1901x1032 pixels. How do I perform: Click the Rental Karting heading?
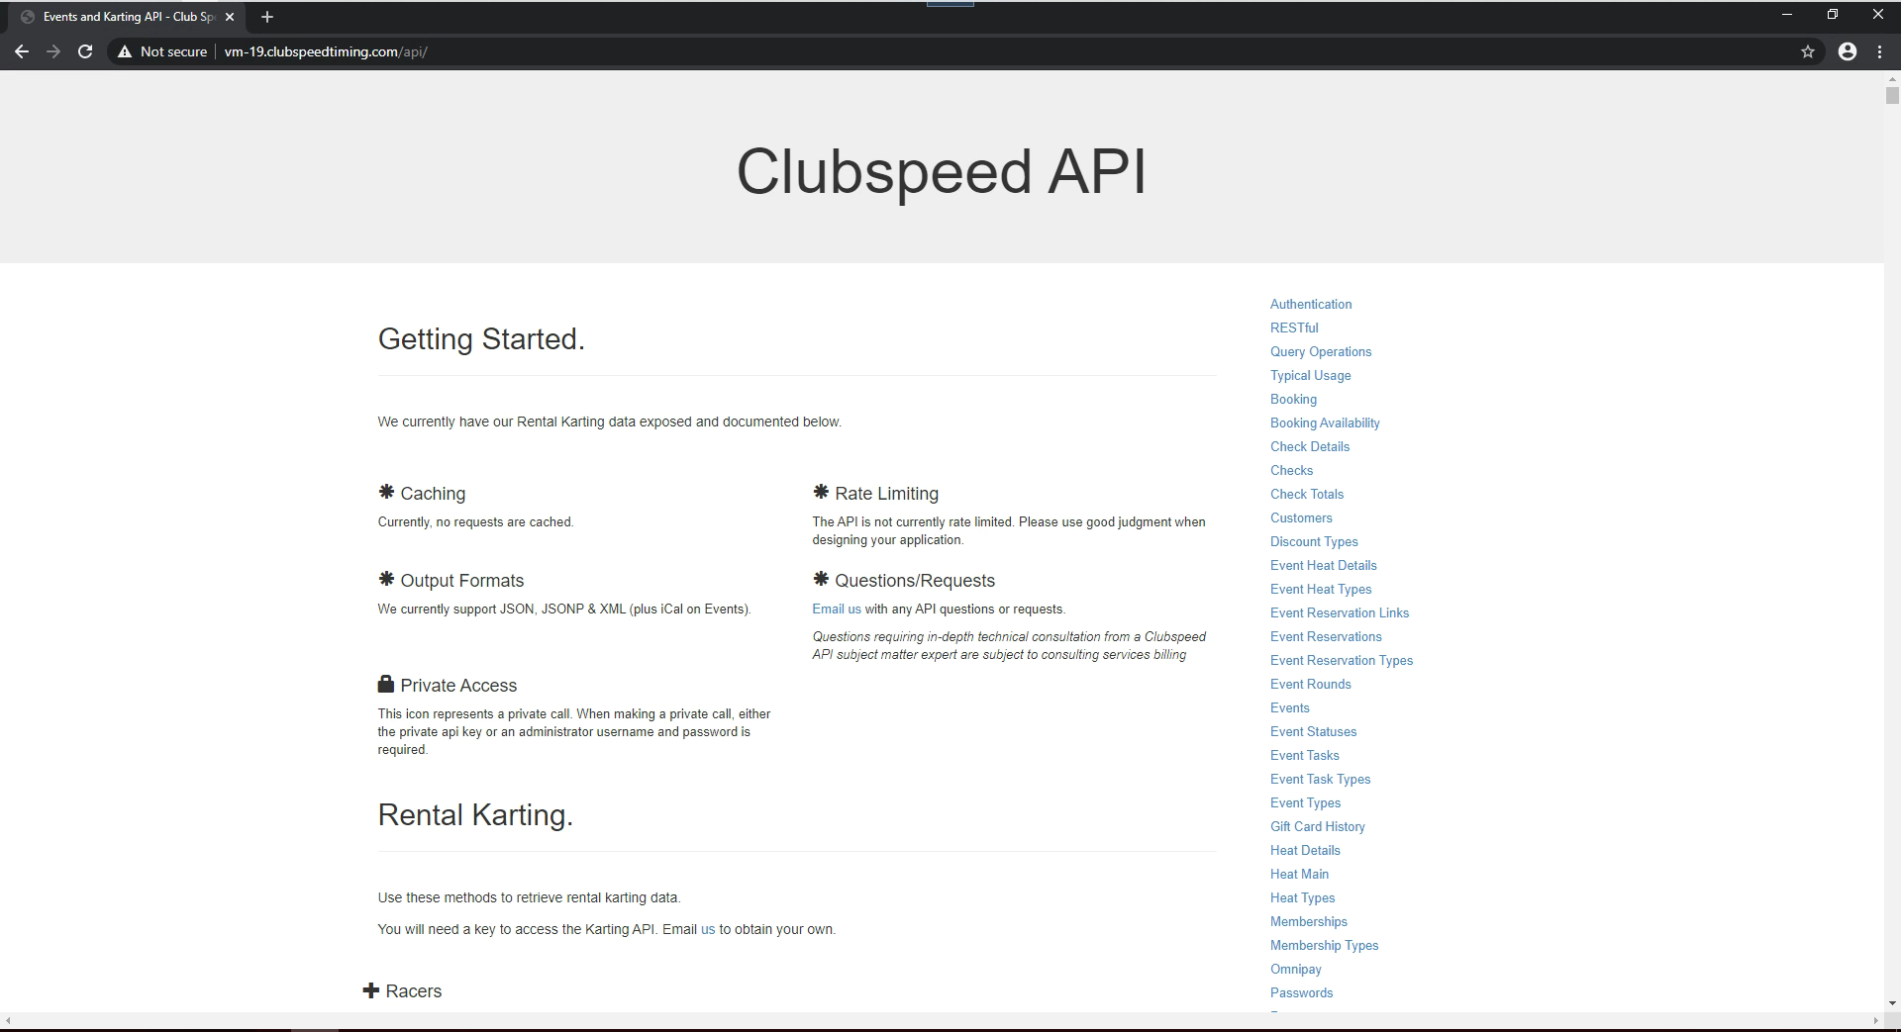475,815
